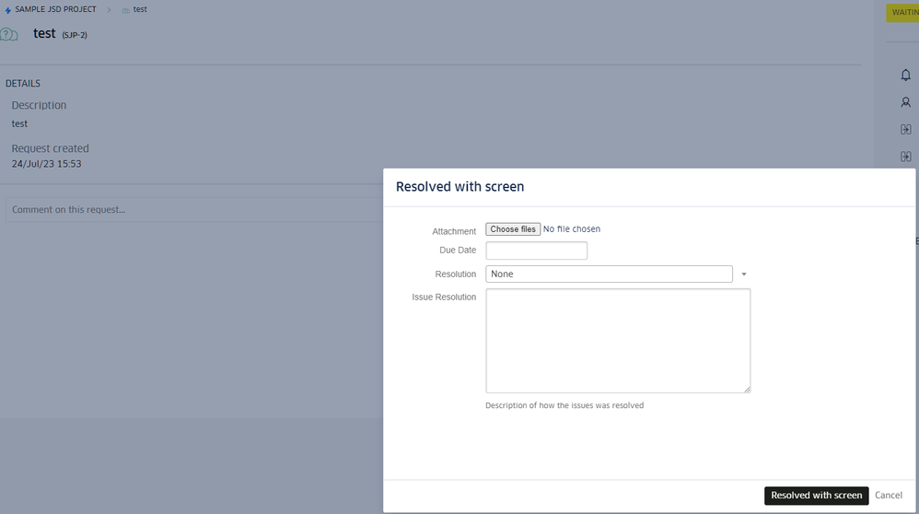
Task: Click the lightning icon next to Sample JSD Project
Action: (7, 10)
